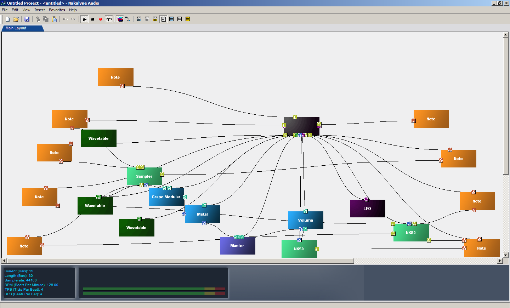
Task: Select the Metal module
Action: [x=203, y=214]
